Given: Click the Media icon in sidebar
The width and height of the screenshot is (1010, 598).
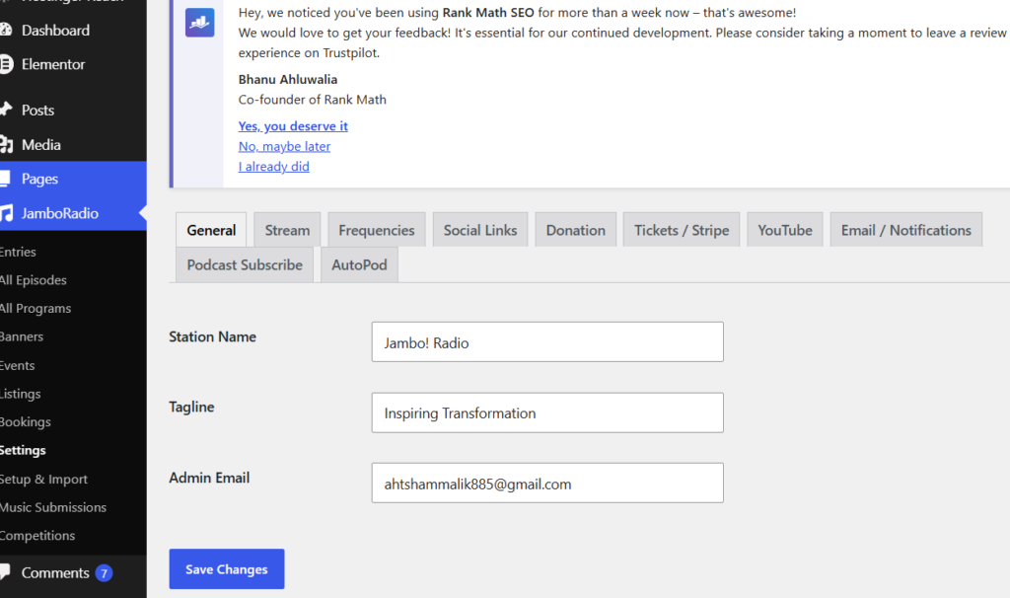Looking at the screenshot, I should pyautogui.click(x=6, y=144).
